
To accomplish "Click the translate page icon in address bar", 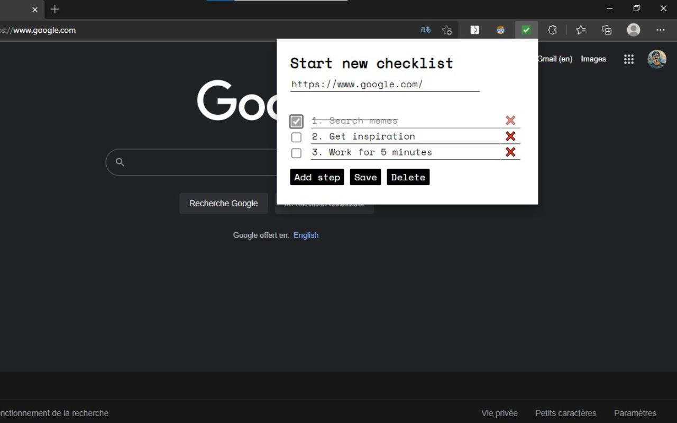I will click(x=425, y=30).
